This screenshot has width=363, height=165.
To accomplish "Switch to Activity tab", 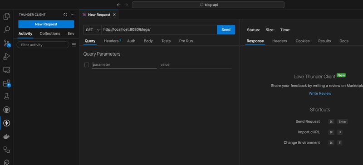I will tap(25, 34).
